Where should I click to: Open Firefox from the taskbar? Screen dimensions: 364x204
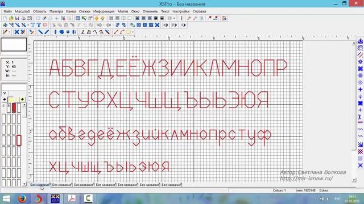(x=22, y=199)
